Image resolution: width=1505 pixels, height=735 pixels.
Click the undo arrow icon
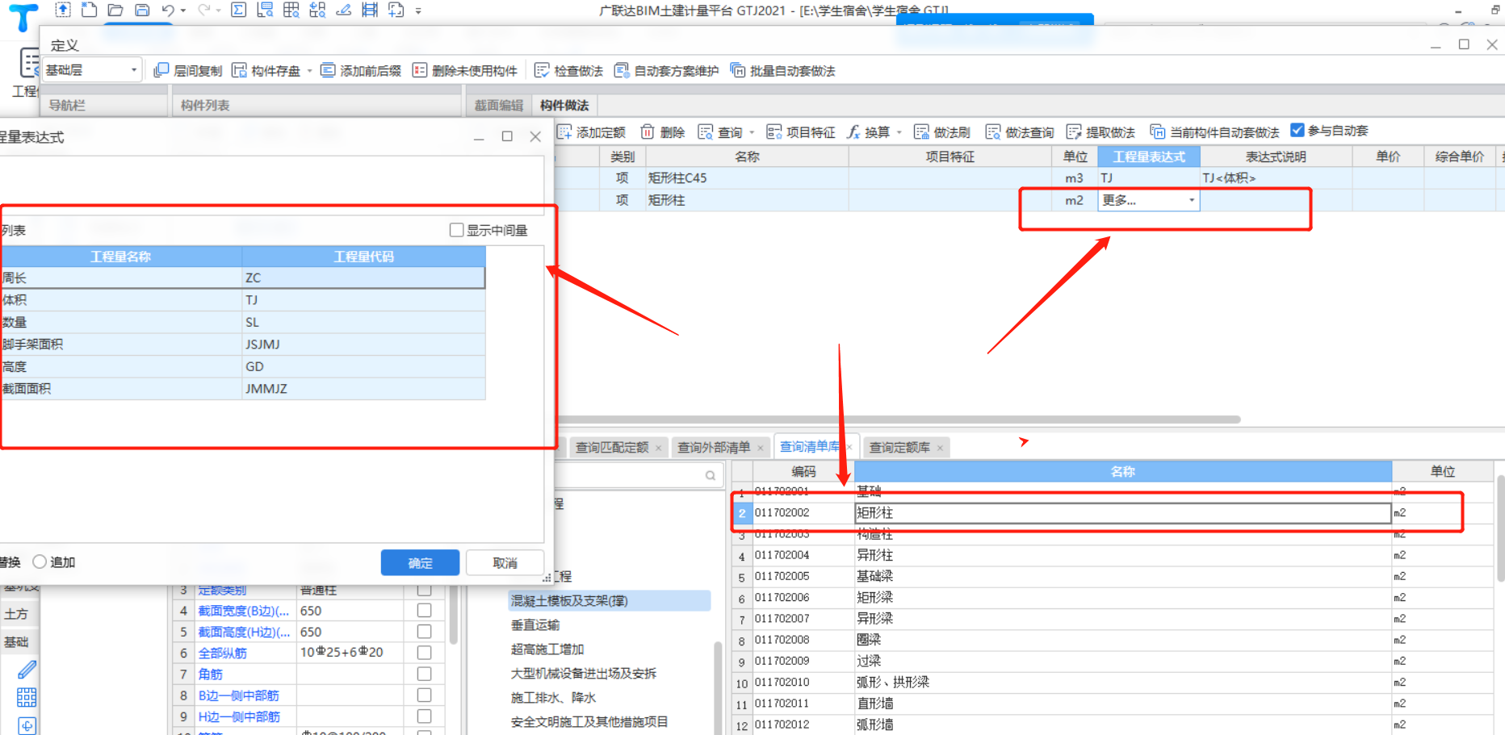167,10
